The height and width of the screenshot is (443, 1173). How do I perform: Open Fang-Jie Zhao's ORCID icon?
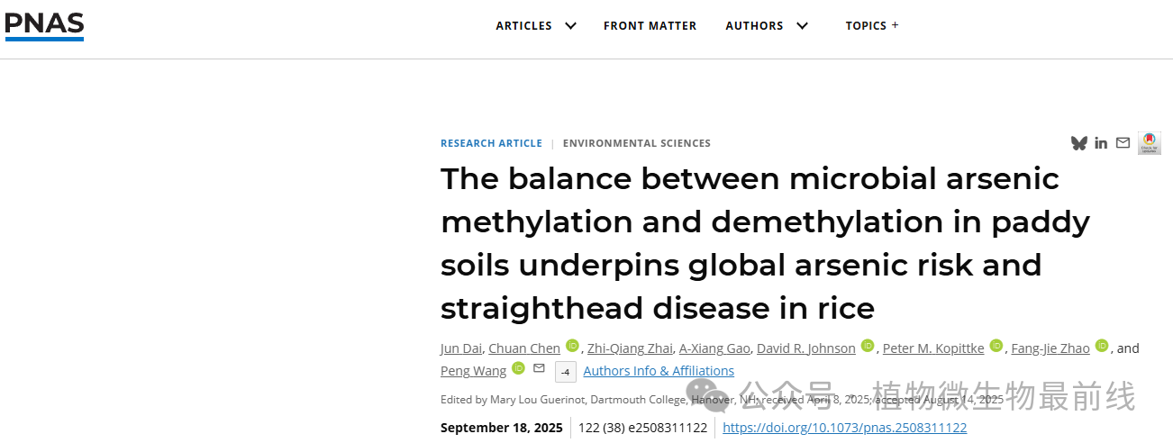point(1102,346)
